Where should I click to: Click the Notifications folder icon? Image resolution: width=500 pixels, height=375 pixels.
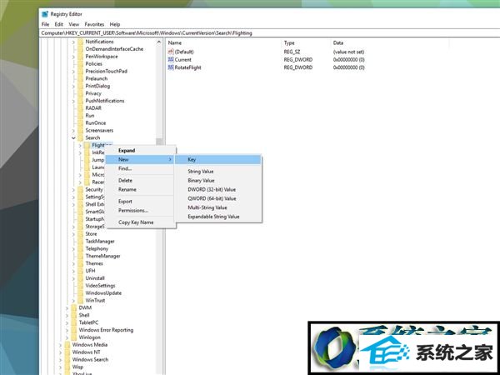[x=80, y=42]
